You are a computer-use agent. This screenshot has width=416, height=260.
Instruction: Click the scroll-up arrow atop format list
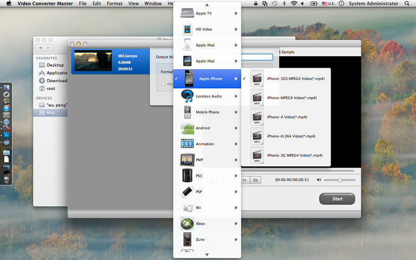(x=207, y=5)
